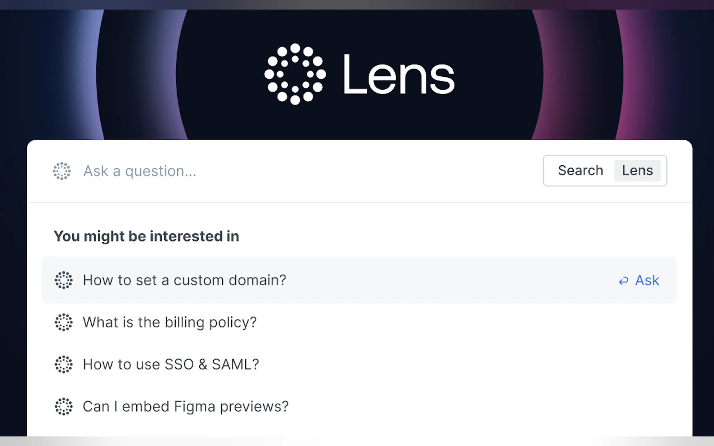Click the return arrow icon next to Ask
Screen dimensions: 714x446
pos(623,281)
